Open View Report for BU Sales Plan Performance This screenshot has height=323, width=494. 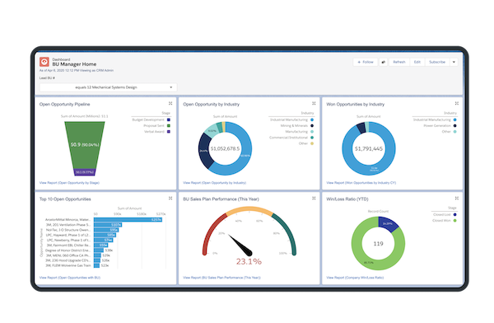tap(221, 278)
